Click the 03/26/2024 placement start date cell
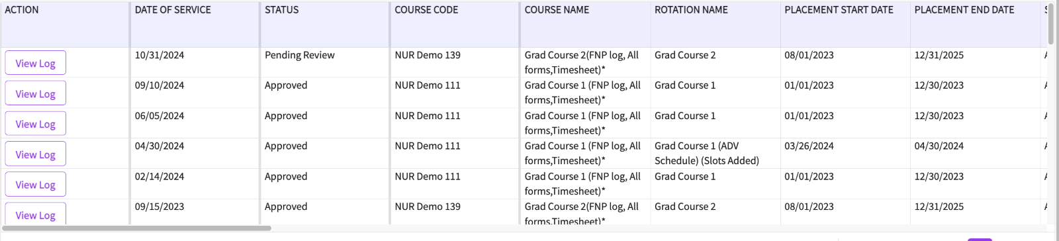The height and width of the screenshot is (241, 1059). pos(809,146)
